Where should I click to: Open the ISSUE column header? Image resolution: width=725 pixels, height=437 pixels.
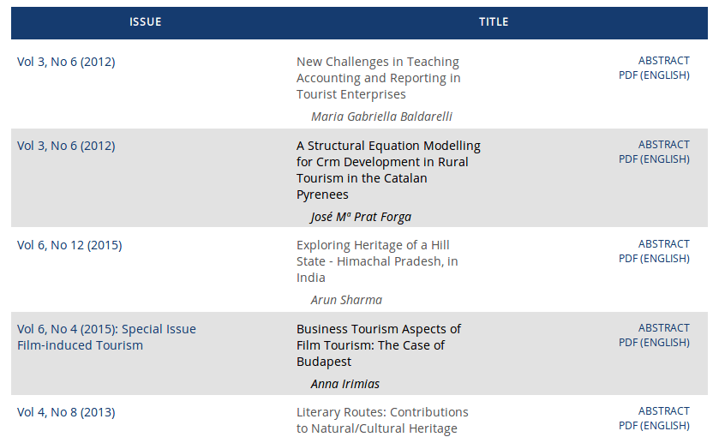145,21
